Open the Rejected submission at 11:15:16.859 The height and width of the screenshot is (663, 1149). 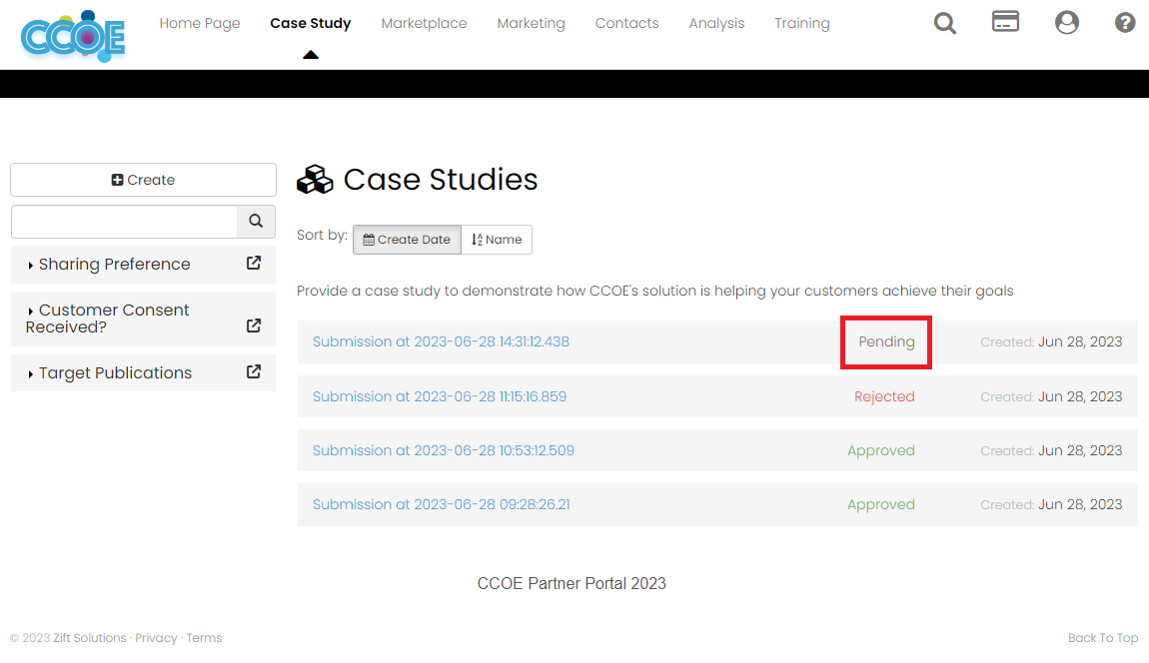pyautogui.click(x=440, y=396)
